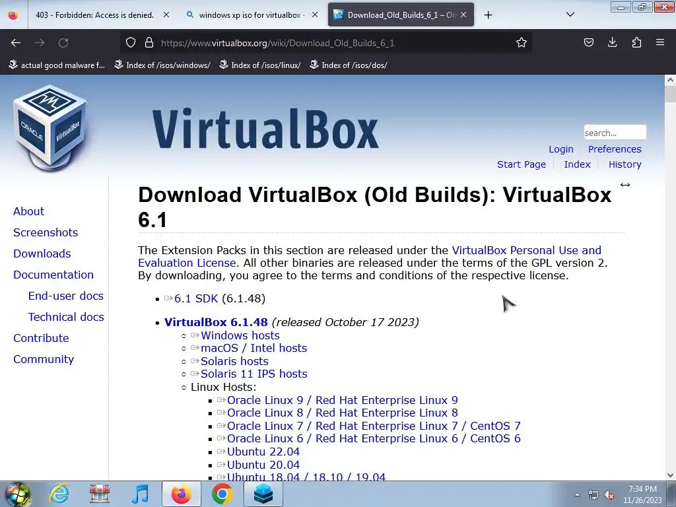676x507 pixels.
Task: Open End-user docs sidebar link
Action: pyautogui.click(x=65, y=296)
